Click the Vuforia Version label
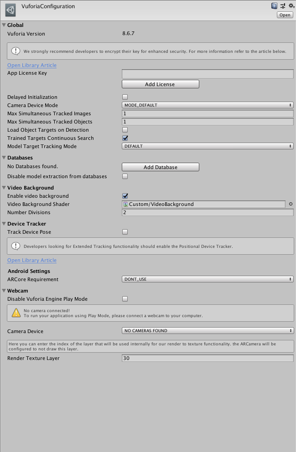296x452 pixels. 26,34
